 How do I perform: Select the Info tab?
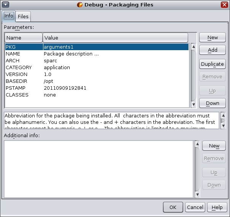(9, 16)
